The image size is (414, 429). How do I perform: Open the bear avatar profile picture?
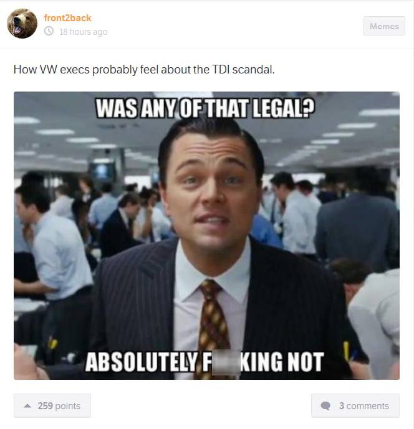pos(22,23)
